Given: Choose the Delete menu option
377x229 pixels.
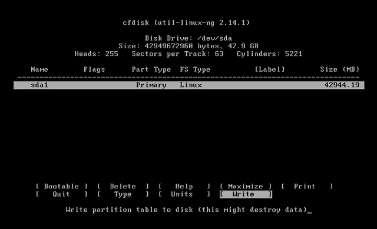Looking at the screenshot, I should [x=123, y=186].
